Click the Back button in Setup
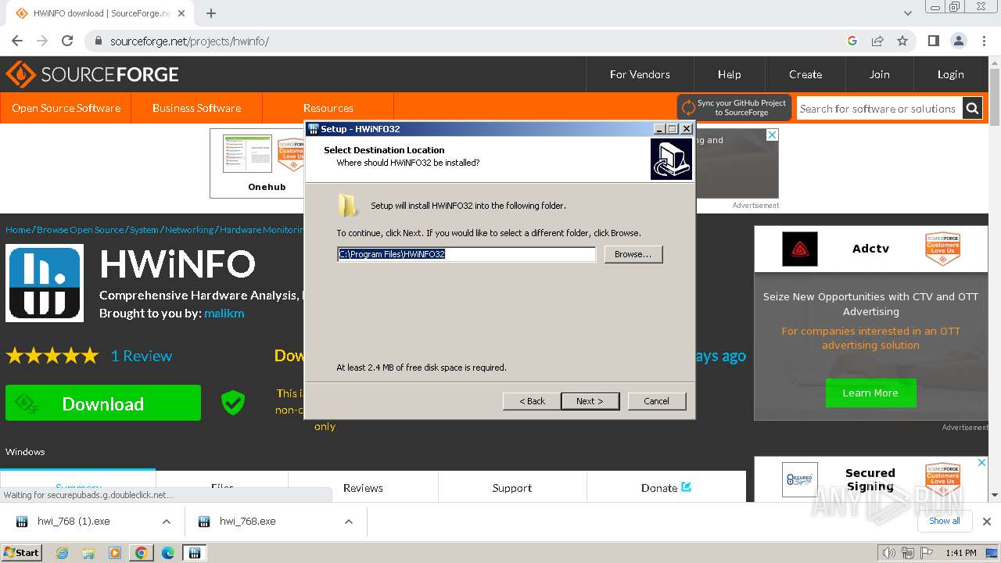1001x563 pixels. pos(532,401)
